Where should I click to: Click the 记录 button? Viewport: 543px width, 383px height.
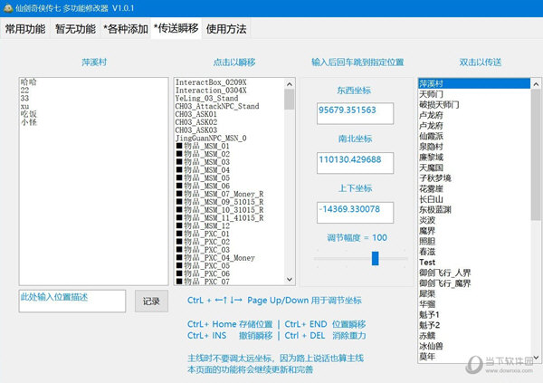151,302
